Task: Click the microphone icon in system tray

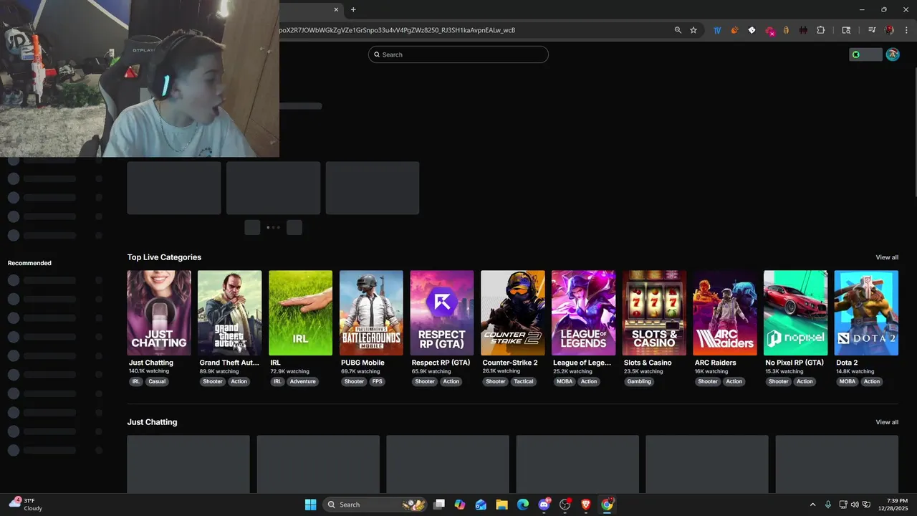Action: (x=828, y=505)
